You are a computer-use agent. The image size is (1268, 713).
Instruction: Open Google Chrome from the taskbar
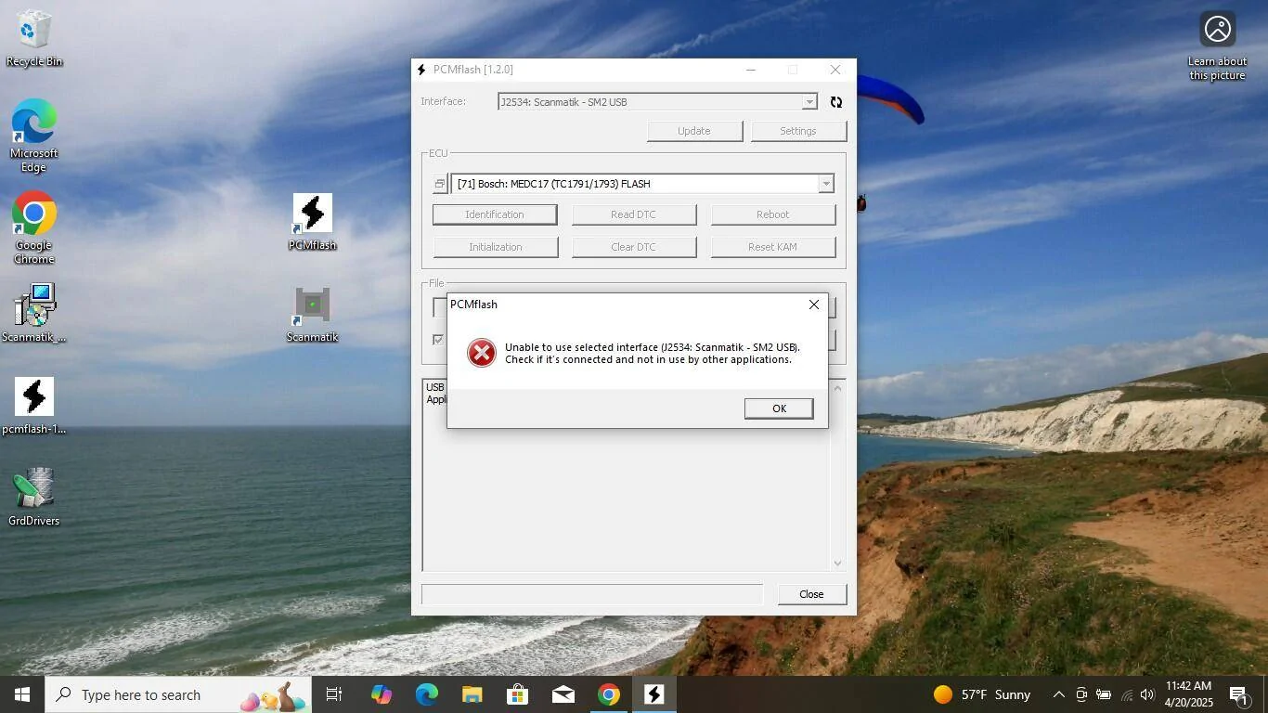(x=609, y=694)
